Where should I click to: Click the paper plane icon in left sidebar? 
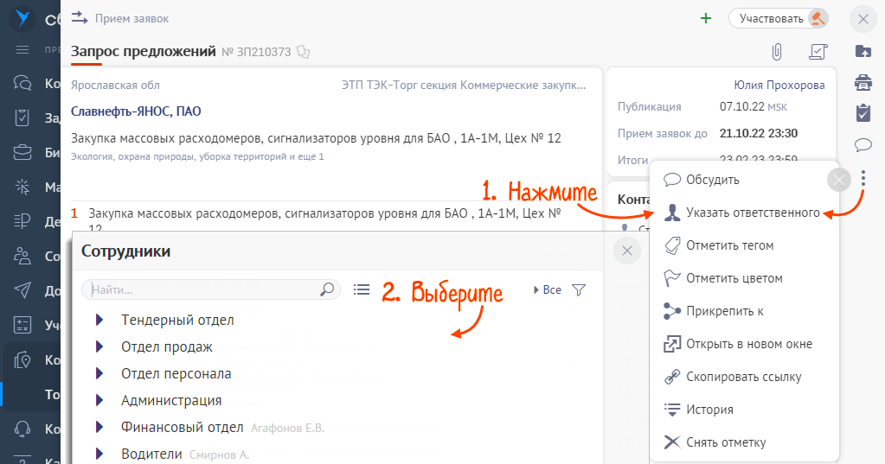[x=22, y=290]
